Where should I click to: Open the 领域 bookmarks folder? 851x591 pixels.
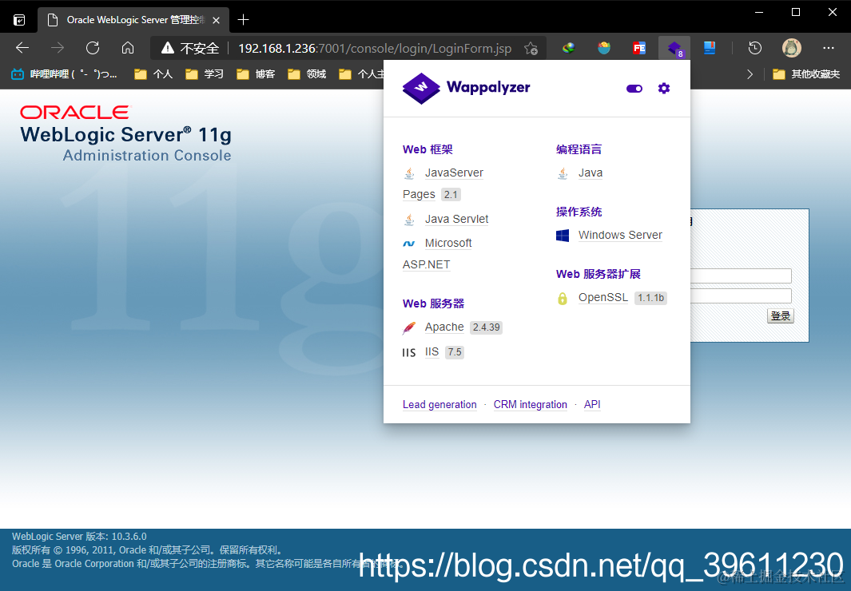pyautogui.click(x=307, y=74)
